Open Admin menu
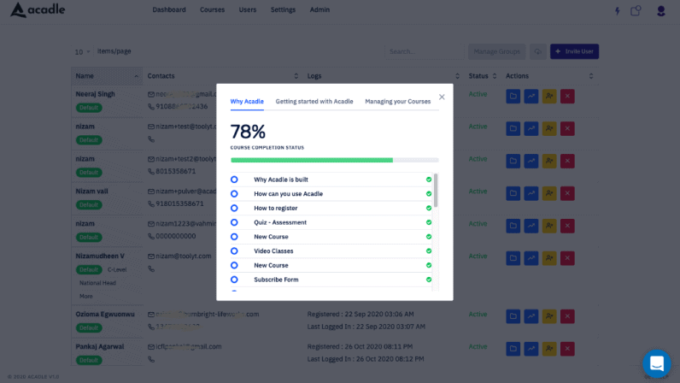 [x=319, y=9]
